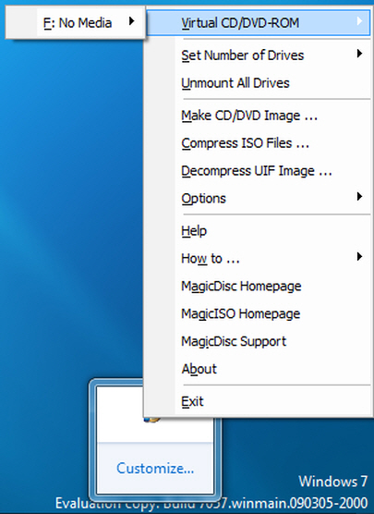Open the Options submenu
This screenshot has height=514, width=374.
(x=258, y=199)
